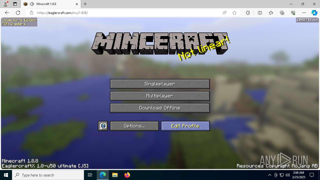Close the Minecraft 1.8.8 tab

(x=77, y=4)
